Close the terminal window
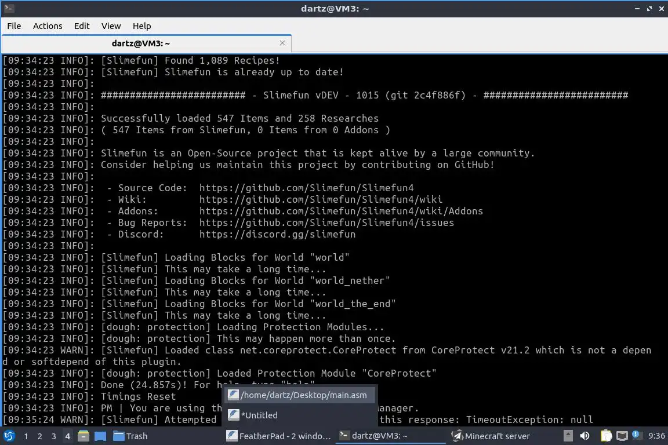This screenshot has width=668, height=445. [662, 9]
